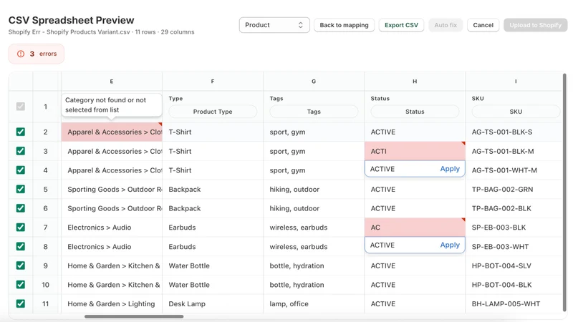The image size is (573, 322).
Task: Select column E header
Action: click(x=112, y=82)
